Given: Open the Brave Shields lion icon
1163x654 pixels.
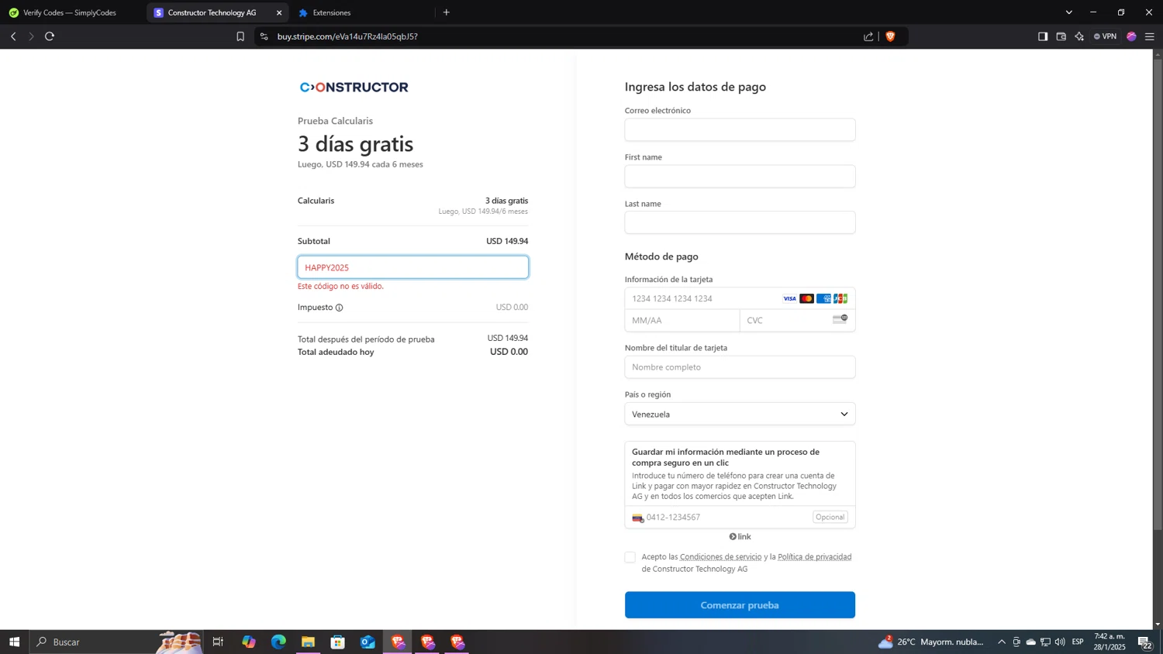Looking at the screenshot, I should click(890, 36).
